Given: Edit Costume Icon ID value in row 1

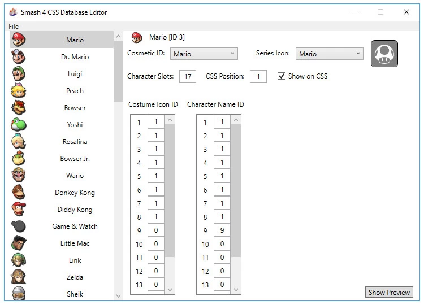Looking at the screenshot, I should click(x=156, y=122).
